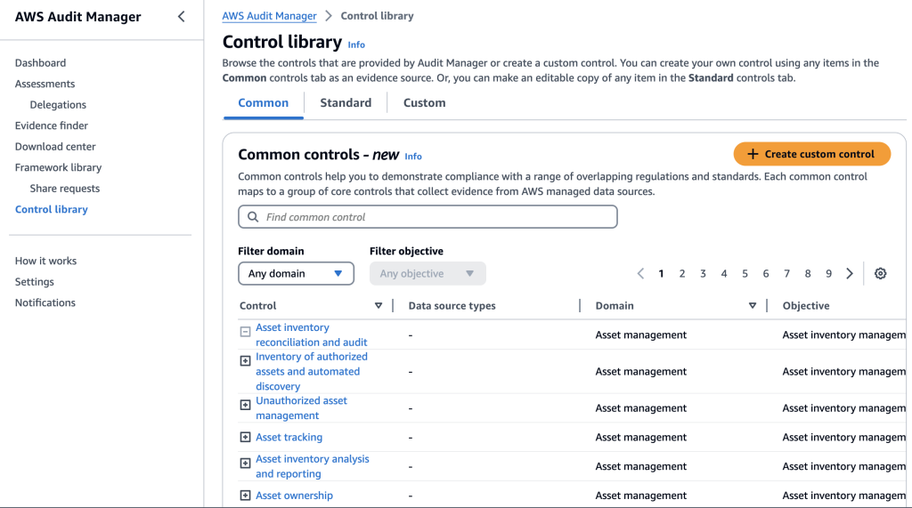The image size is (912, 508).
Task: Collapse Asset inventory reconciliation and audit row
Action: [x=245, y=332]
